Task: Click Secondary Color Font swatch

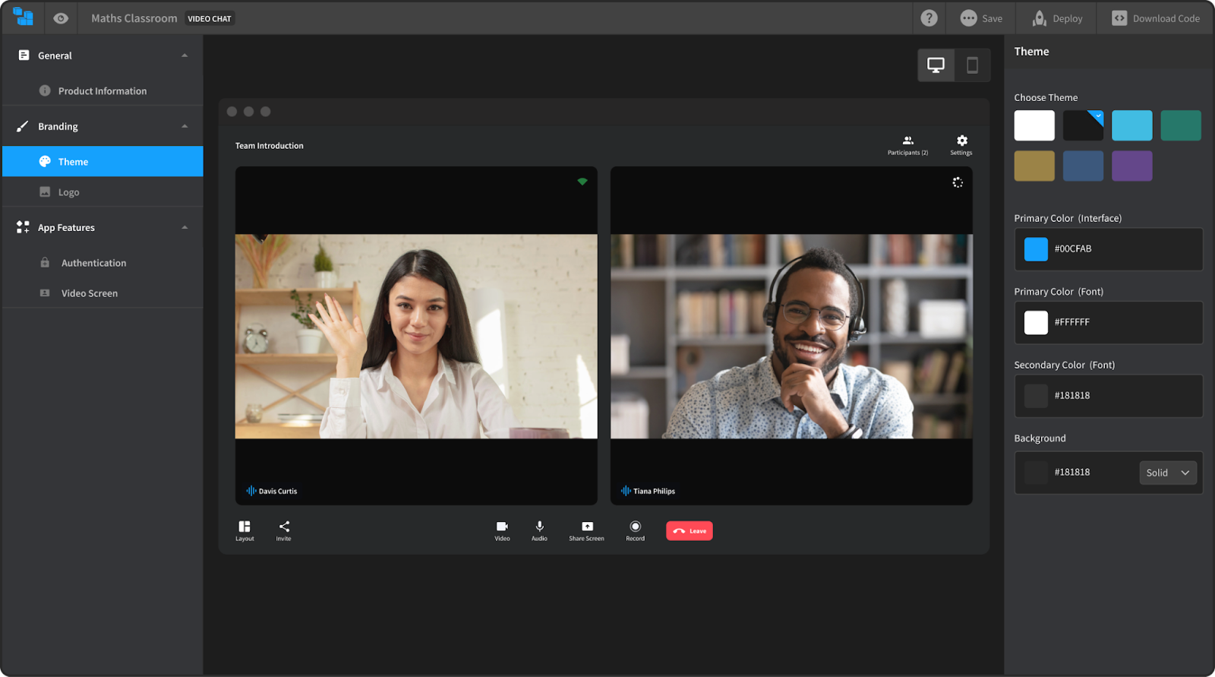Action: (1036, 396)
